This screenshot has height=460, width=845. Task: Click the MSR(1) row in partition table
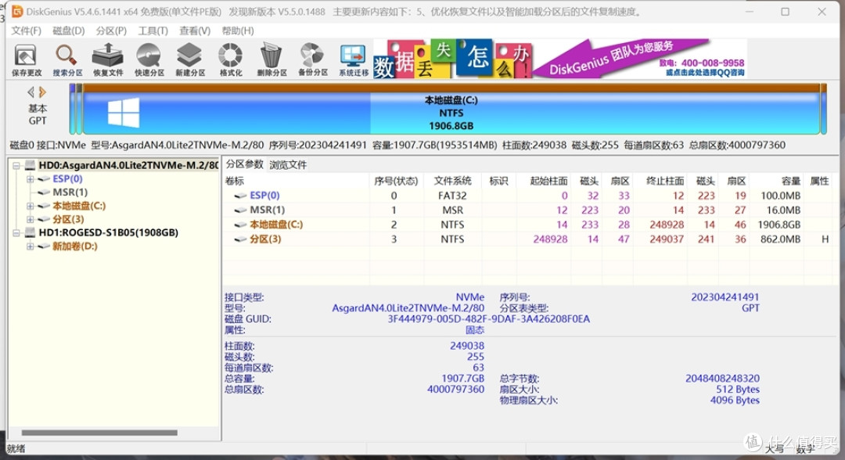(x=528, y=210)
